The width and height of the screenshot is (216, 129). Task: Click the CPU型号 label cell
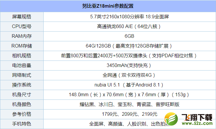22,27
